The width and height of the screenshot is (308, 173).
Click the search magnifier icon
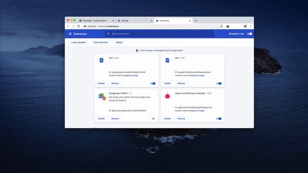(x=108, y=34)
